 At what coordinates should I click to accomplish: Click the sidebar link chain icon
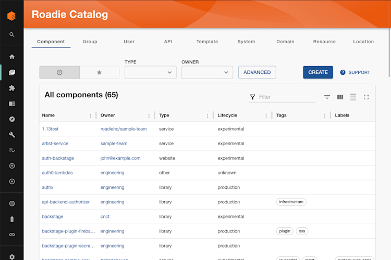[x=11, y=235]
